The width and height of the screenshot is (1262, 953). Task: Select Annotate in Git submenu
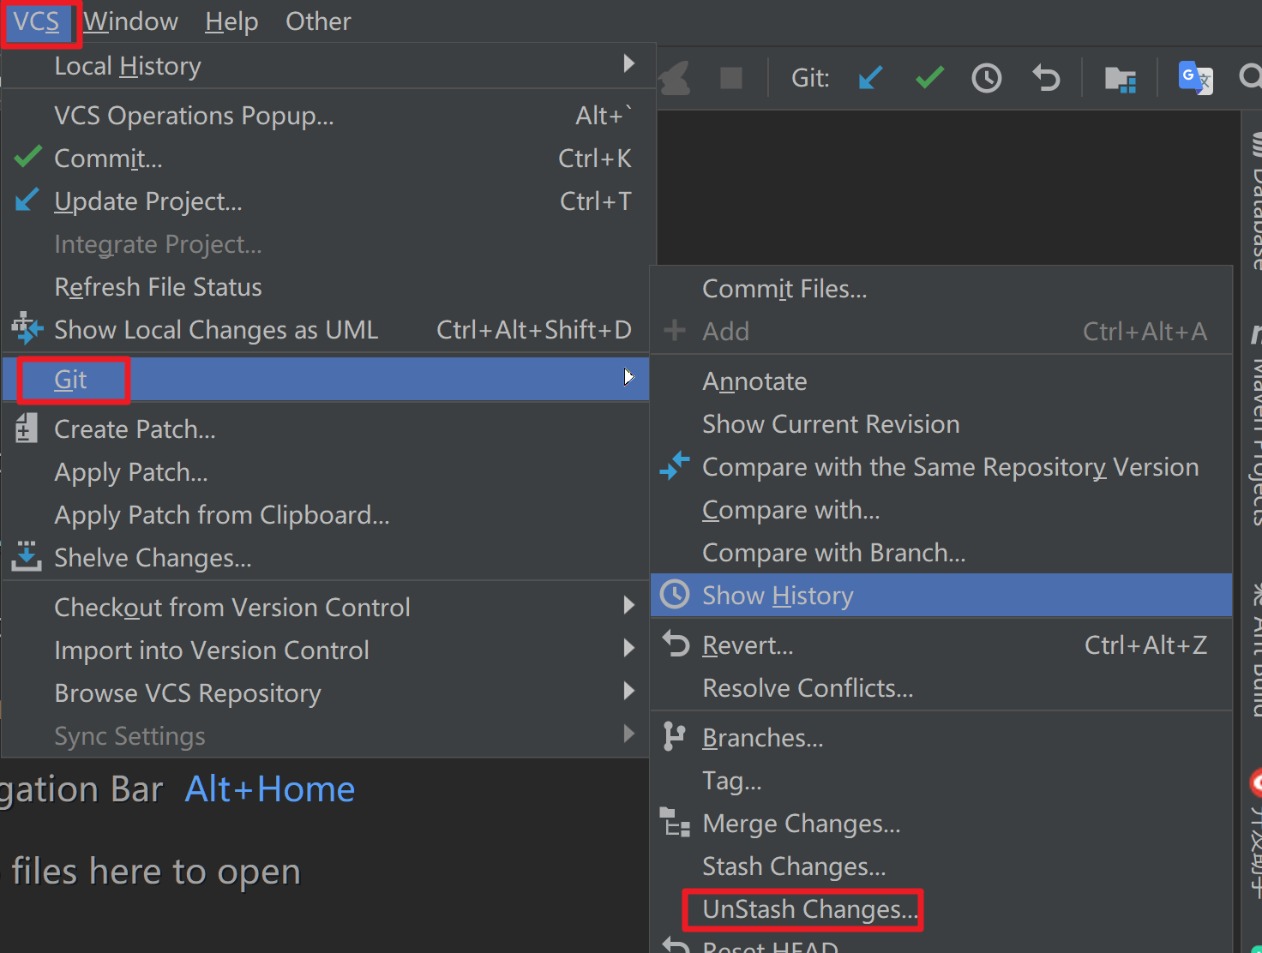[x=941, y=381]
